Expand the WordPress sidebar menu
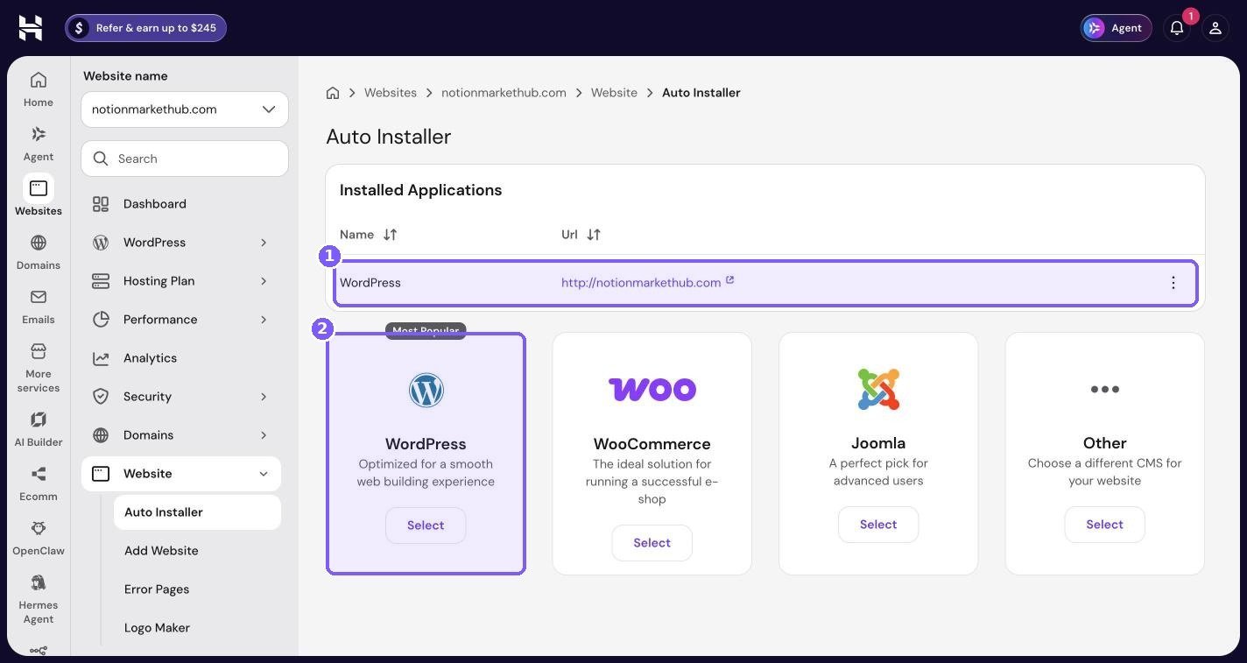Viewport: 1247px width, 663px height. click(181, 243)
